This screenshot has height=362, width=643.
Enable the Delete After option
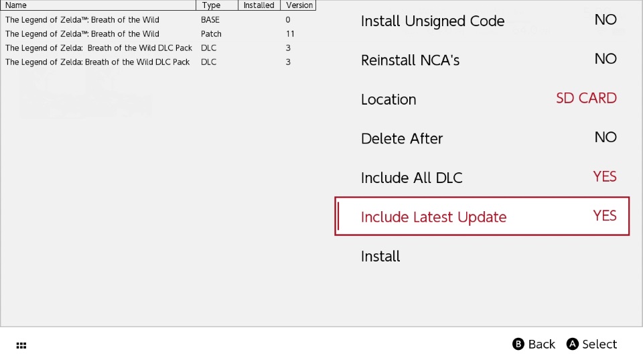point(482,138)
